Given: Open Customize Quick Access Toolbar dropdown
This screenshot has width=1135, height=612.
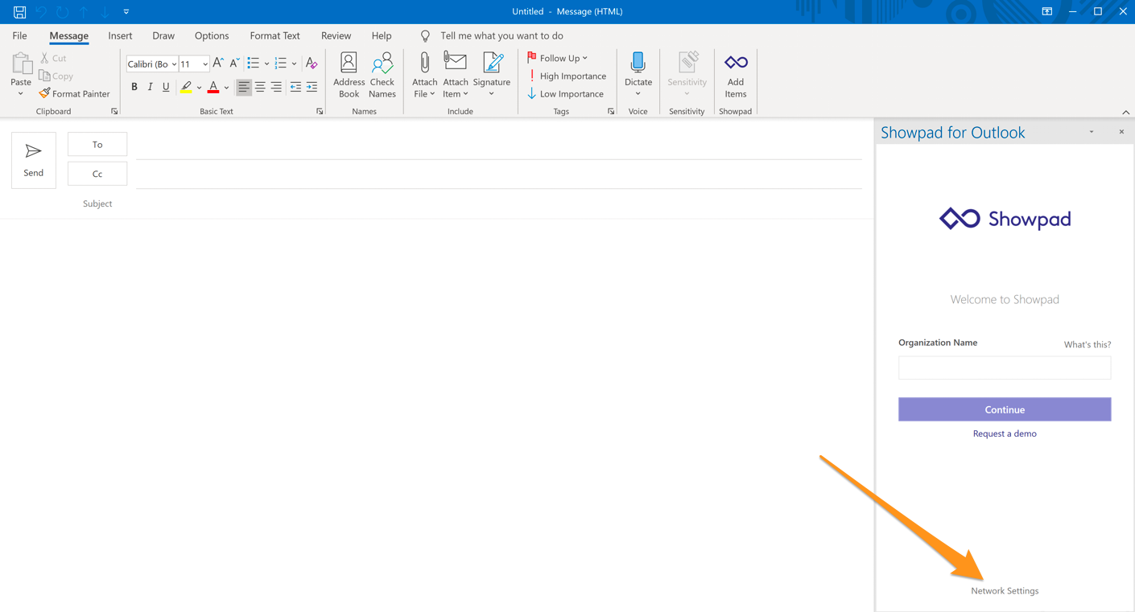Looking at the screenshot, I should click(126, 11).
